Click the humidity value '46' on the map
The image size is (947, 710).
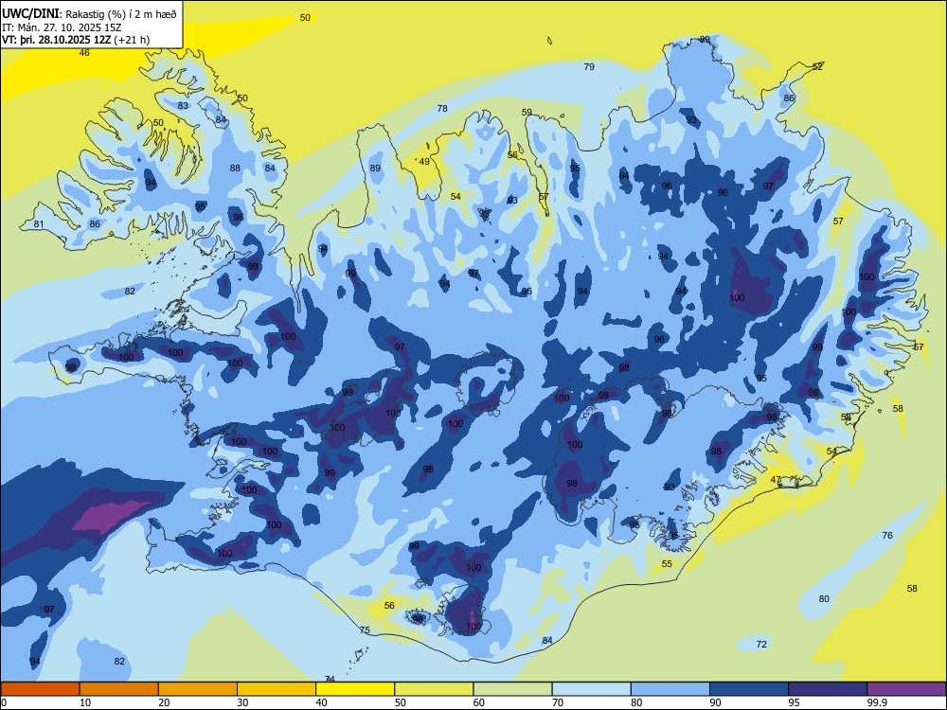84,52
